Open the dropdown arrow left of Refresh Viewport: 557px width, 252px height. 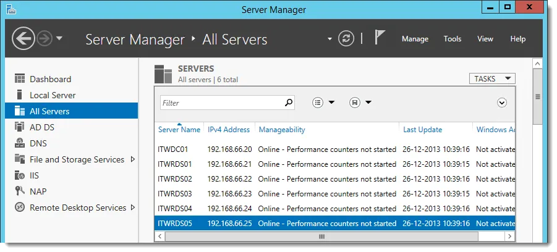pyautogui.click(x=330, y=39)
